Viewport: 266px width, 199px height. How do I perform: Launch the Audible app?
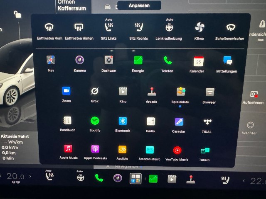point(122,149)
